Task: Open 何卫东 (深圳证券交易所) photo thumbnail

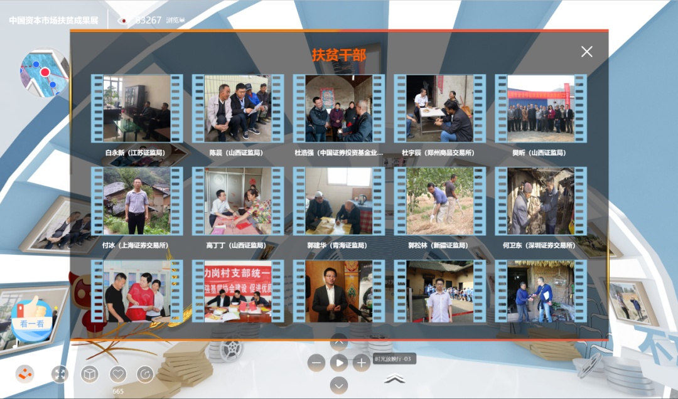Action: [541, 201]
